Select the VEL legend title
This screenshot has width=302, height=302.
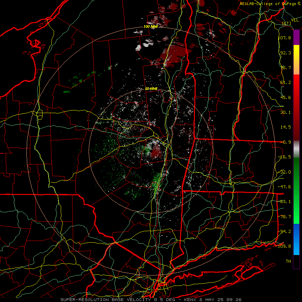pos(295,20)
